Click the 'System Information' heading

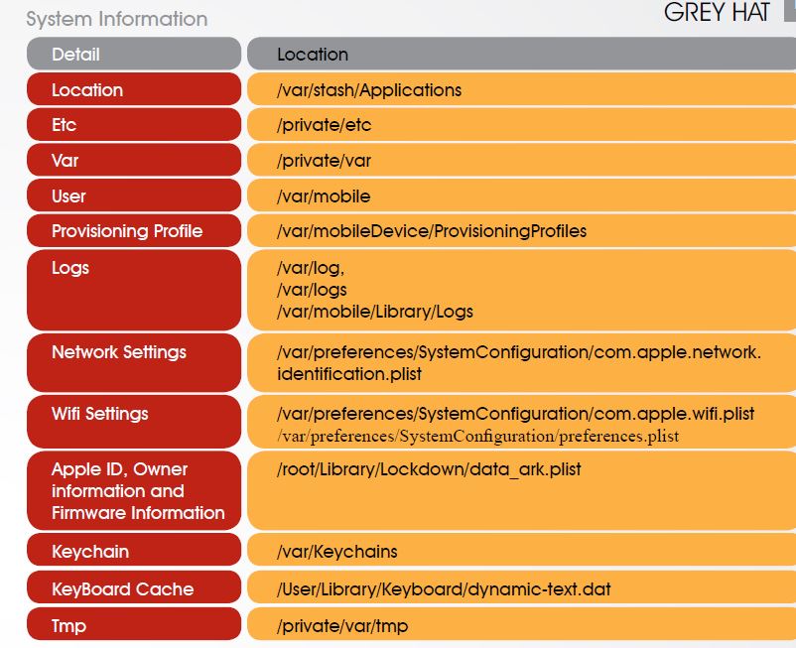point(117,19)
